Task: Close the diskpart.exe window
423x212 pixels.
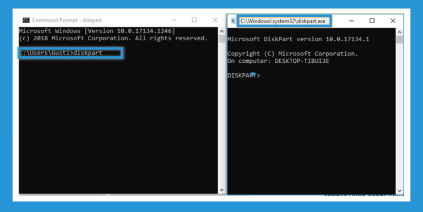Action: click(x=393, y=21)
